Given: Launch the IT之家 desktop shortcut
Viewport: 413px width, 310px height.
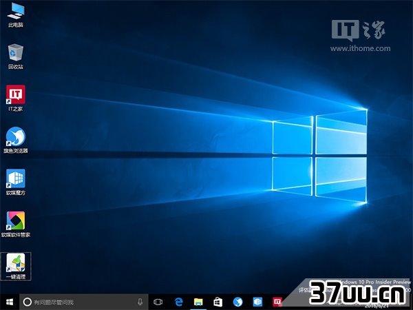Looking at the screenshot, I should tap(16, 98).
